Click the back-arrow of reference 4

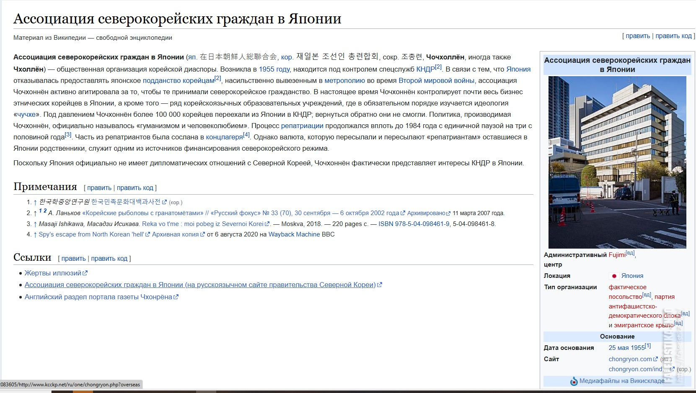click(35, 234)
